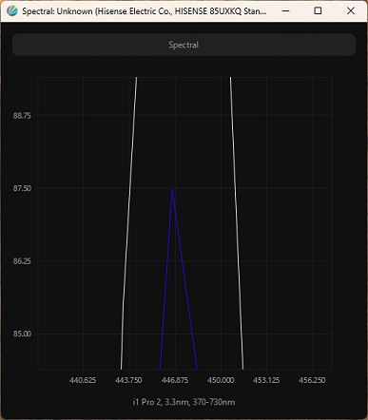This screenshot has width=368, height=420.
Task: Click the 86.25 y-axis label
Action: pos(22,261)
